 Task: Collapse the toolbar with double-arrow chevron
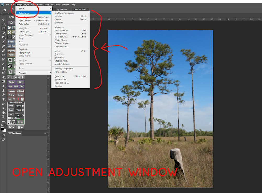click(x=2, y=14)
